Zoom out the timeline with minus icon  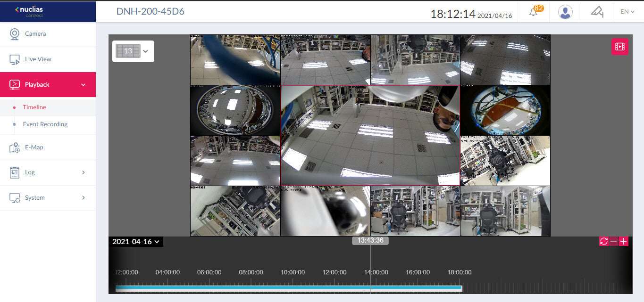613,241
